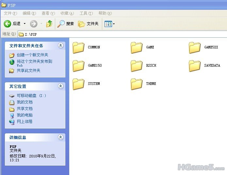This screenshot has height=175, width=227.
Task: Open 我的电脑 link
Action: 24,115
